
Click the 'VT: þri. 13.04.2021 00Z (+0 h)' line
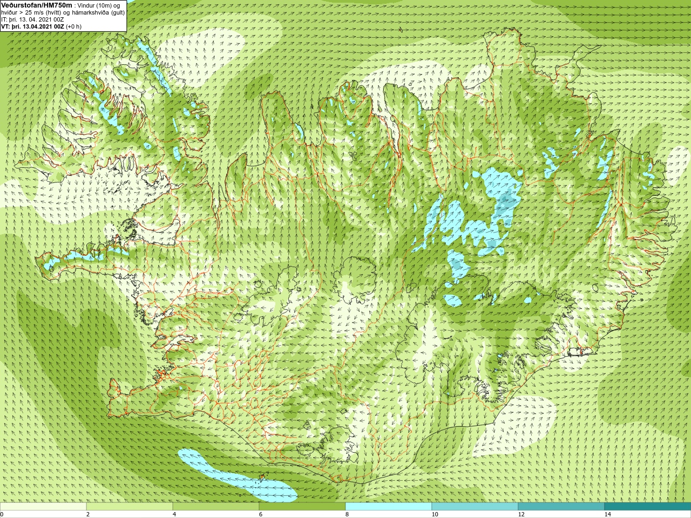click(x=42, y=26)
